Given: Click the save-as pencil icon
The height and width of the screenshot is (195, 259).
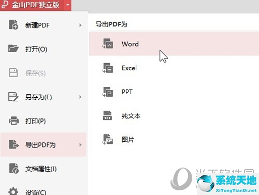Looking at the screenshot, I should [x=13, y=97].
